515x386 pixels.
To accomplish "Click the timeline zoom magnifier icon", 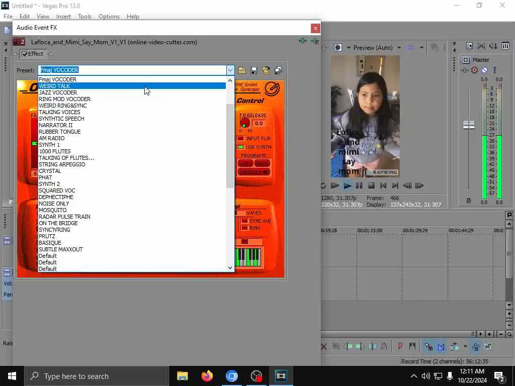I will [x=509, y=334].
